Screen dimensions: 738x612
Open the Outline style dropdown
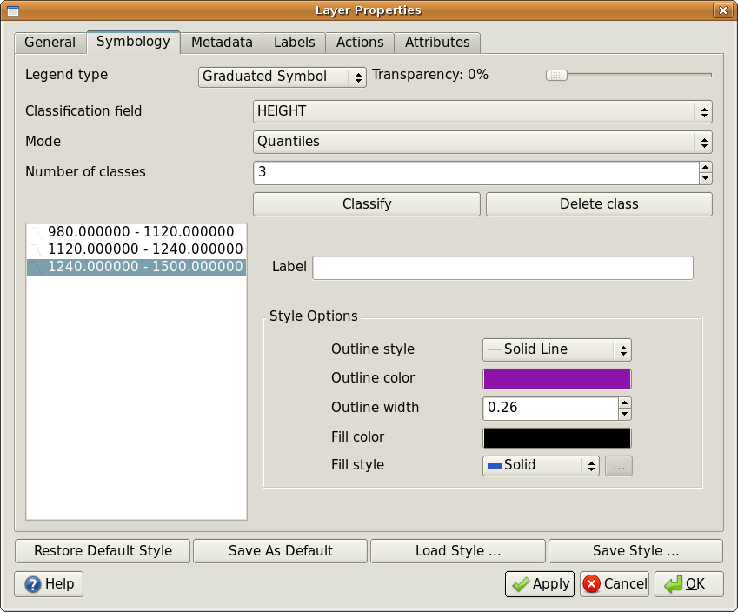tap(556, 349)
